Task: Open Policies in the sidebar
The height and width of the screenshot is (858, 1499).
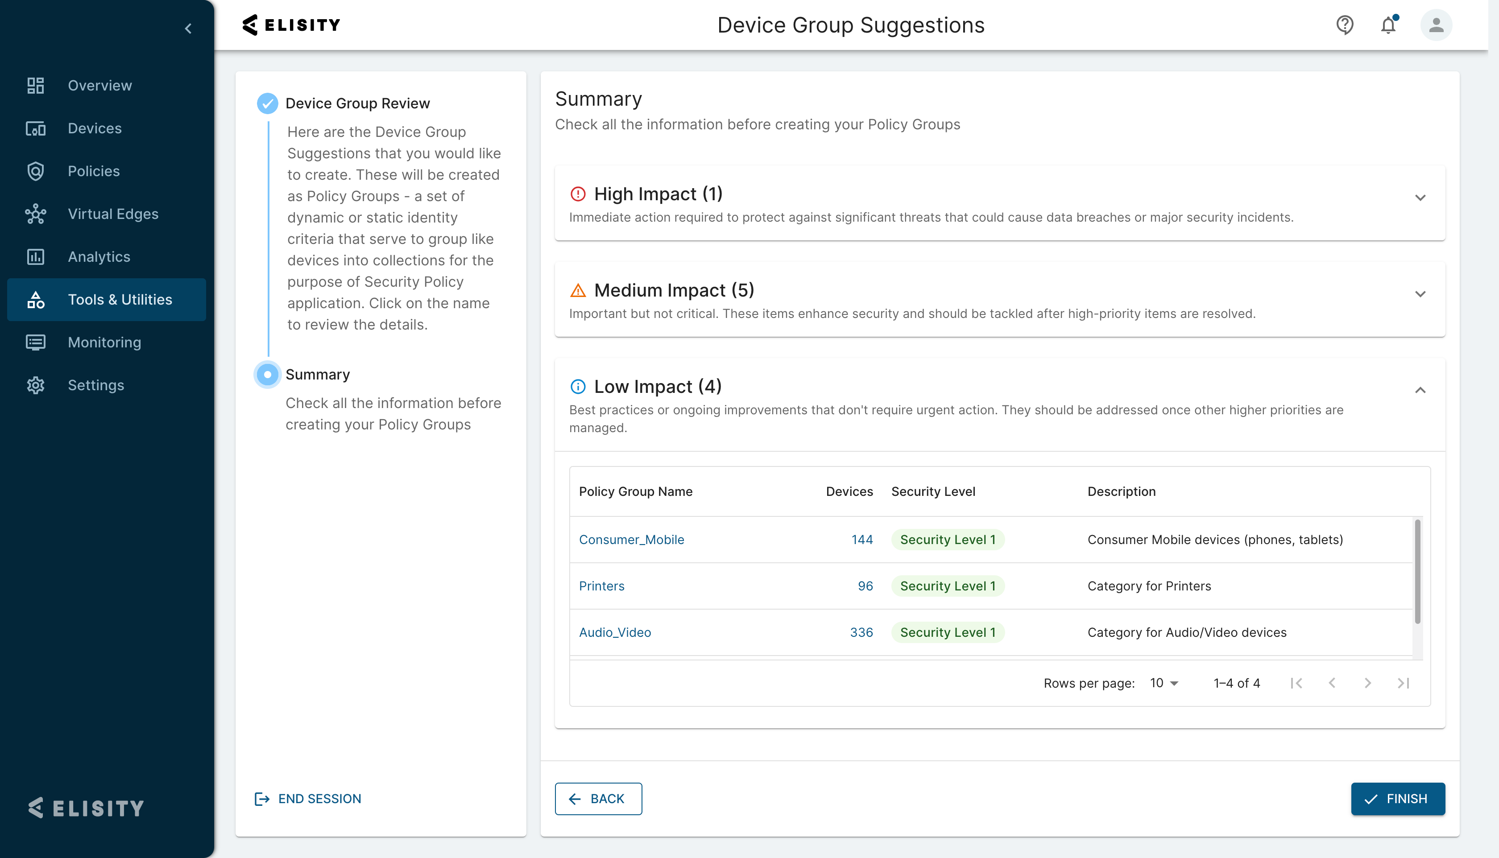Action: (x=107, y=171)
